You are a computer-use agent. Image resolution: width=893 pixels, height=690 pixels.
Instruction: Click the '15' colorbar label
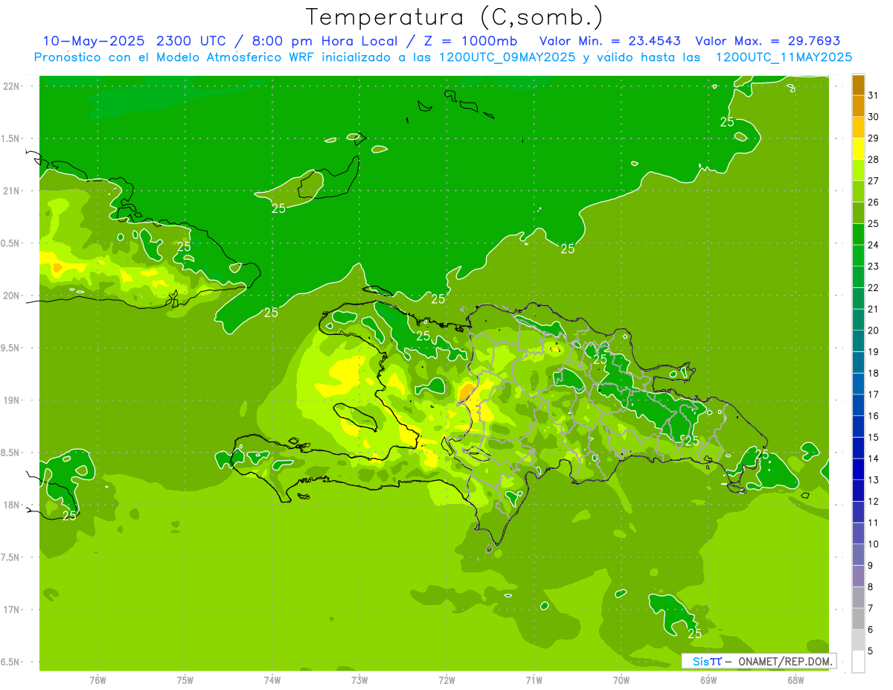(874, 437)
